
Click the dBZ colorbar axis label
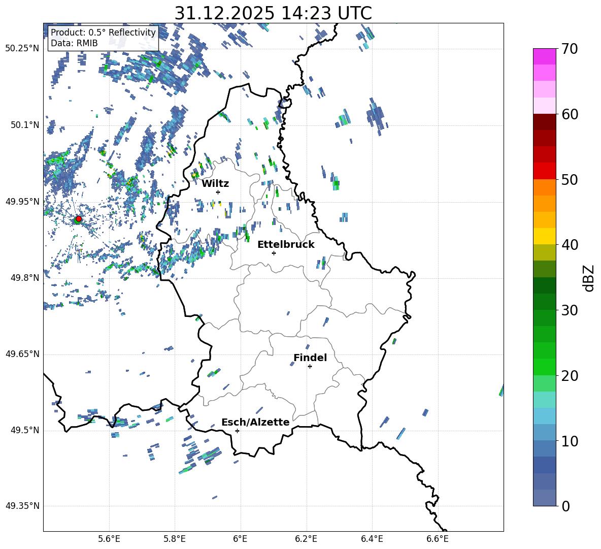pos(589,278)
